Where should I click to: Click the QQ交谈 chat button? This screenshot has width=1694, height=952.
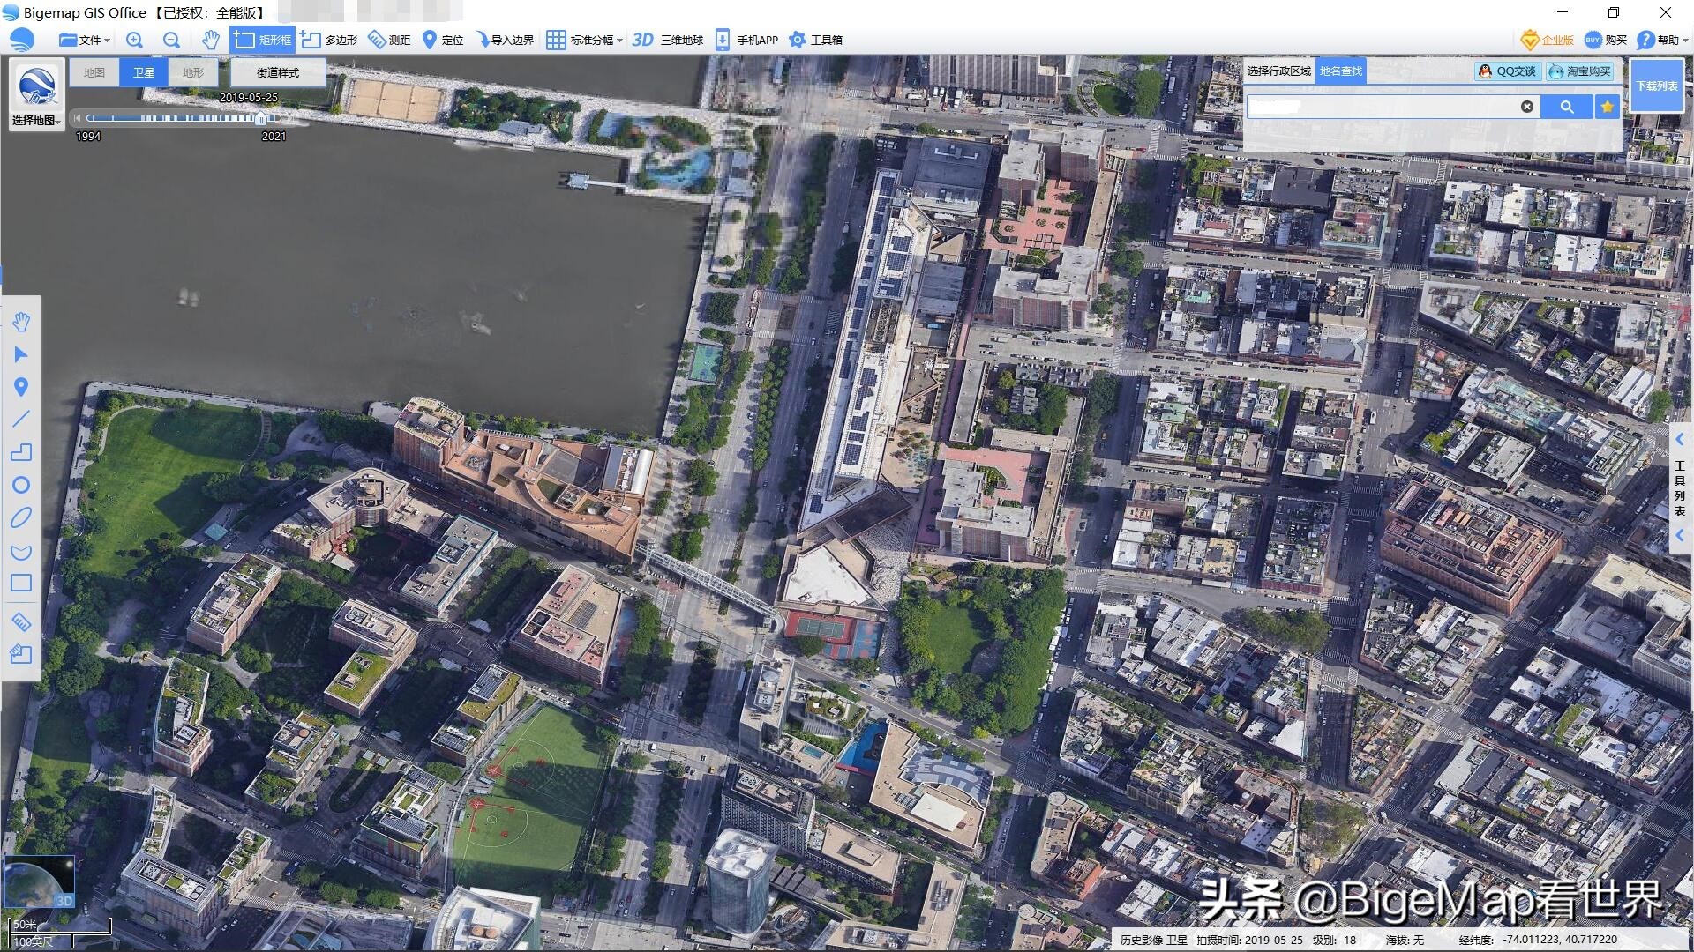tap(1507, 71)
